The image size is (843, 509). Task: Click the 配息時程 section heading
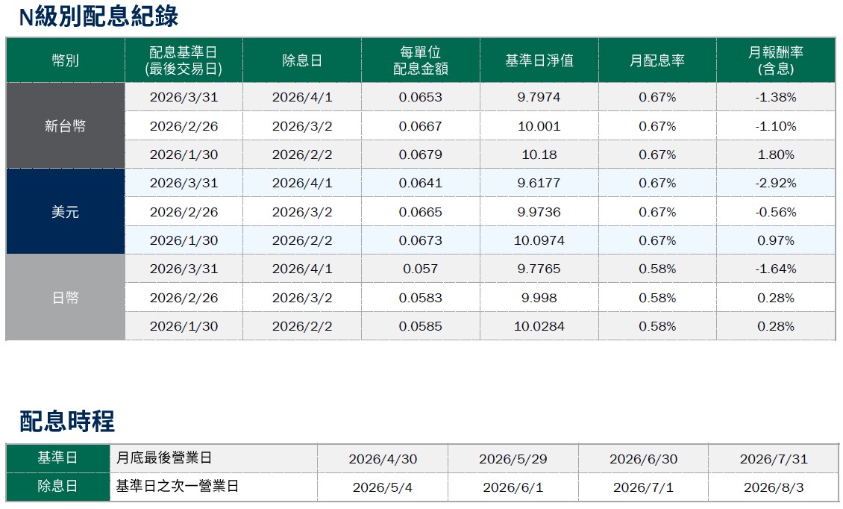coord(67,421)
